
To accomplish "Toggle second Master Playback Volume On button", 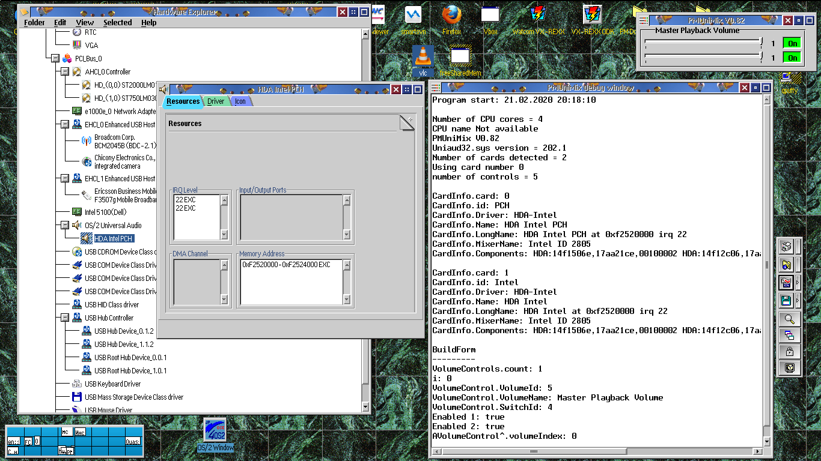I will [x=792, y=58].
